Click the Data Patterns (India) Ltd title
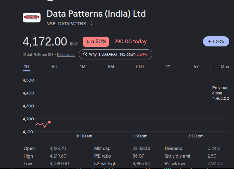234x169 pixels. pos(96,14)
